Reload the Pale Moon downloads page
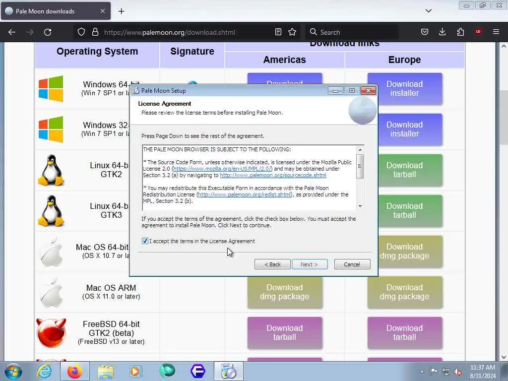The height and width of the screenshot is (381, 508). click(48, 32)
